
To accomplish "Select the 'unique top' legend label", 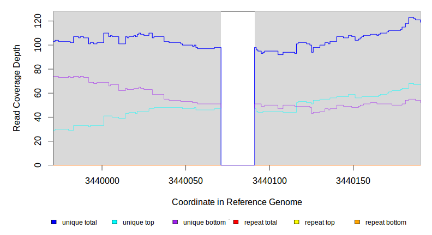I will [139, 222].
